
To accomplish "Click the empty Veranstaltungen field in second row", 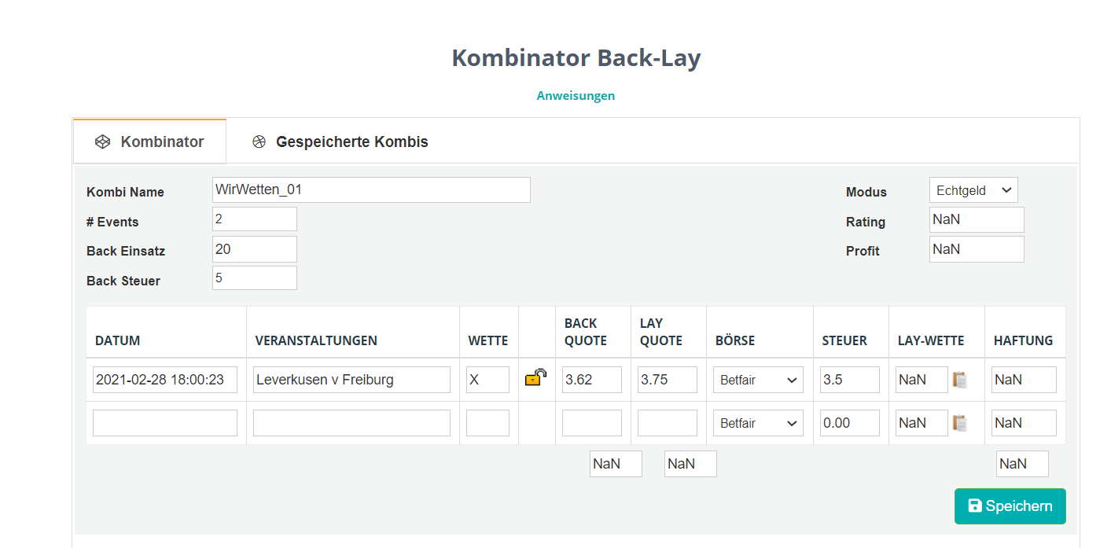I will [x=351, y=423].
